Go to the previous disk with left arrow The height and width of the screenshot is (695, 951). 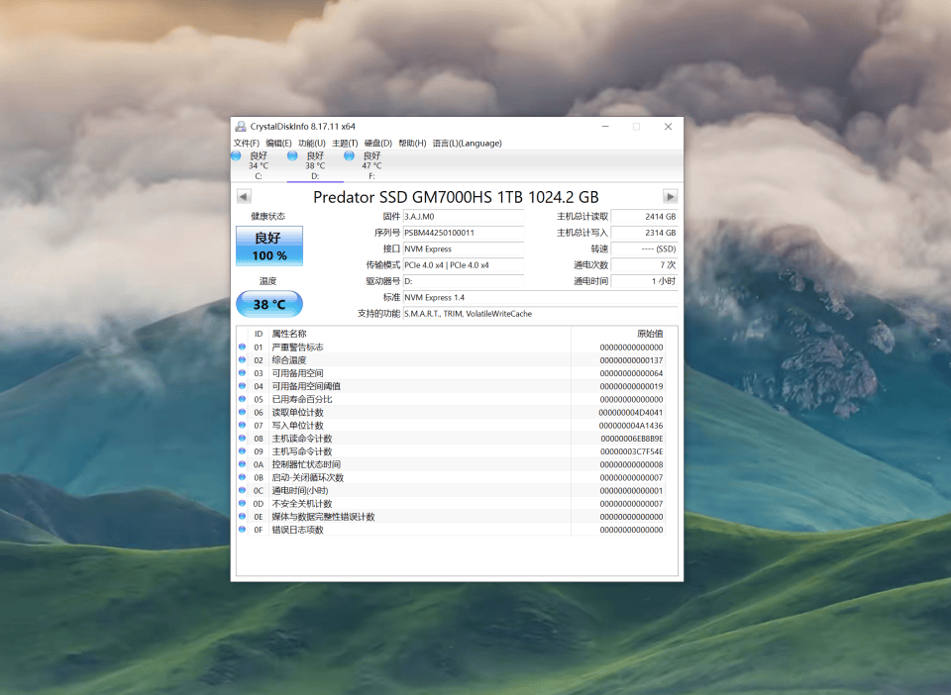[244, 196]
